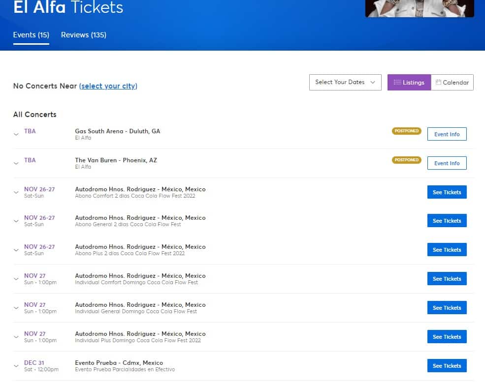The width and height of the screenshot is (485, 385).
Task: Click the All Concerts section heading
Action: tap(34, 114)
